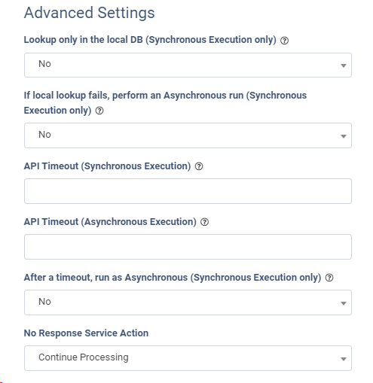373x383 pixels.
Task: Focus the API Timeout Asynchronous Execution field
Action: pyautogui.click(x=188, y=247)
